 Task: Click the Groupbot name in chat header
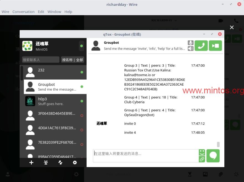(x=111, y=43)
